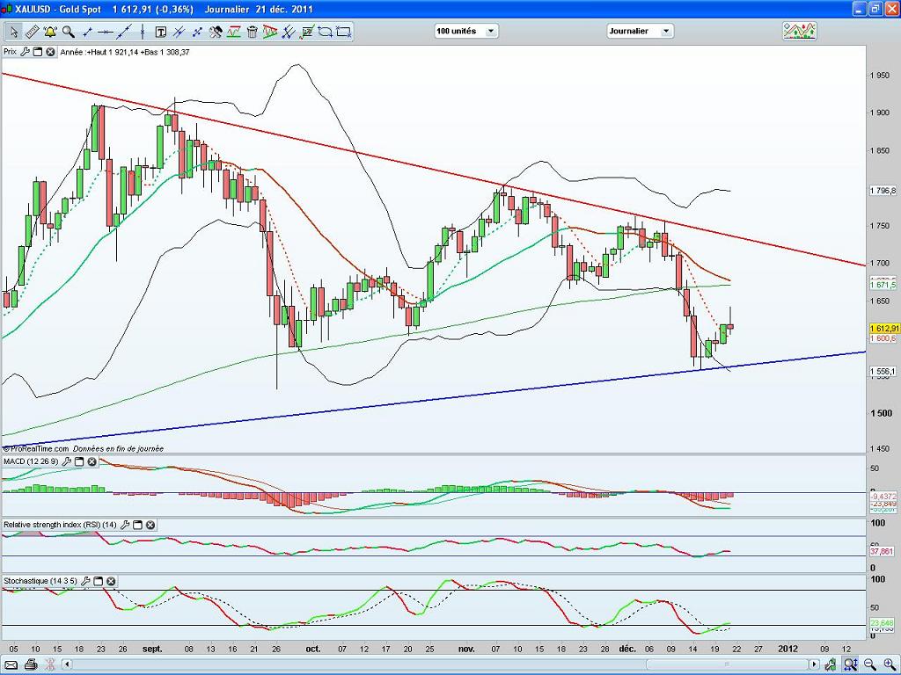The height and width of the screenshot is (675, 901).
Task: Send chart by email using envelope icon
Action: click(x=11, y=664)
